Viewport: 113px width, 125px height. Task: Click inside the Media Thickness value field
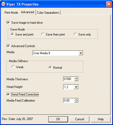click(69, 79)
